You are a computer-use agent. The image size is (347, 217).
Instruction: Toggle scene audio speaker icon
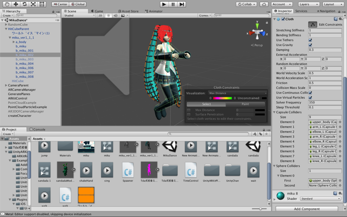click(115, 16)
